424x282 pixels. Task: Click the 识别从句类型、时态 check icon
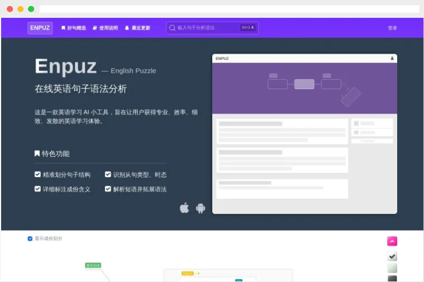(108, 174)
